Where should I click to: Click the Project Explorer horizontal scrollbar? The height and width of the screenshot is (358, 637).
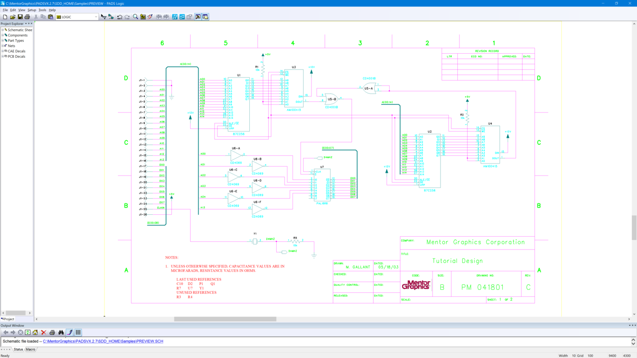click(x=15, y=313)
